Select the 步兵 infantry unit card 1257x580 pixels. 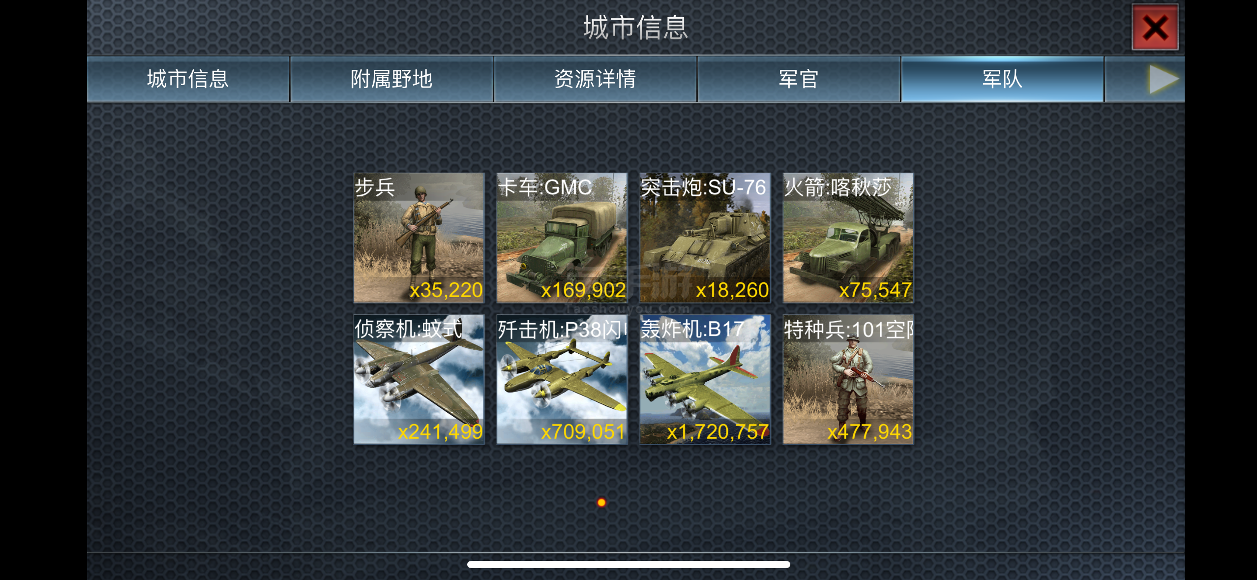point(419,238)
